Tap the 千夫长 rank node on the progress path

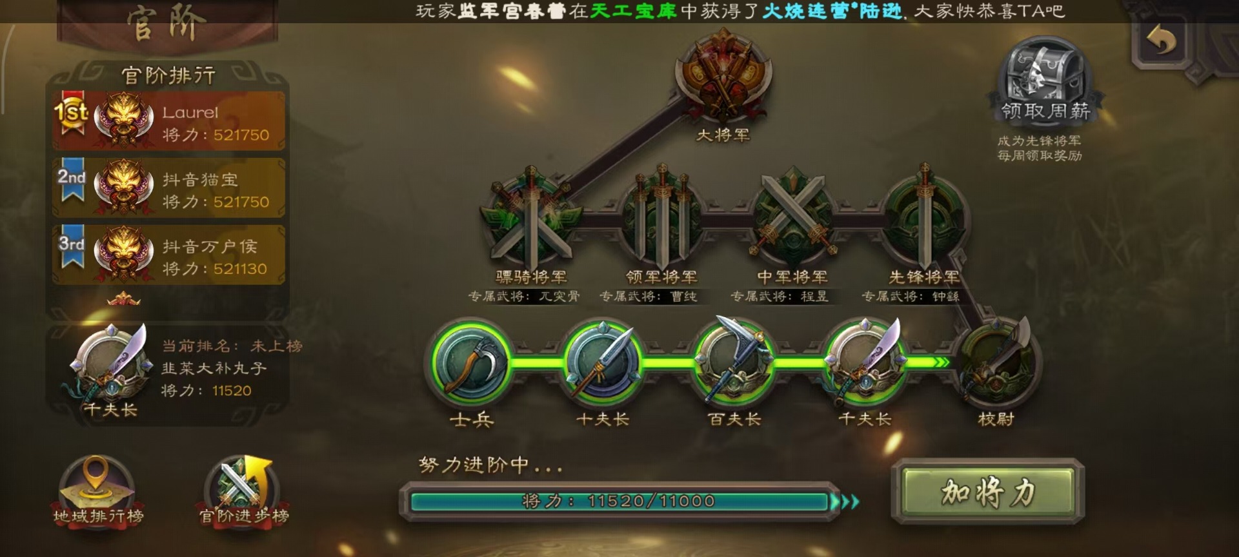pos(865,362)
